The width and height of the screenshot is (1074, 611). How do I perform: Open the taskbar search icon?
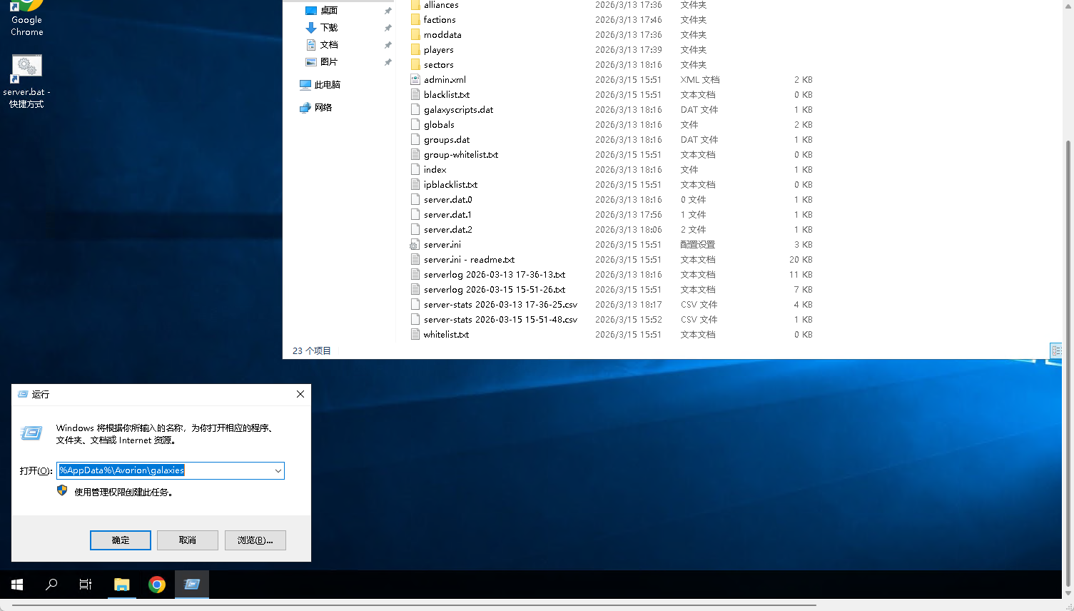pos(51,585)
